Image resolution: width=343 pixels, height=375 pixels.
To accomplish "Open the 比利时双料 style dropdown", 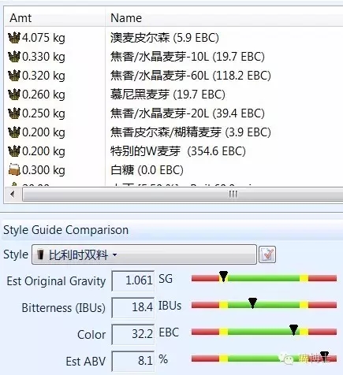I will (x=144, y=254).
